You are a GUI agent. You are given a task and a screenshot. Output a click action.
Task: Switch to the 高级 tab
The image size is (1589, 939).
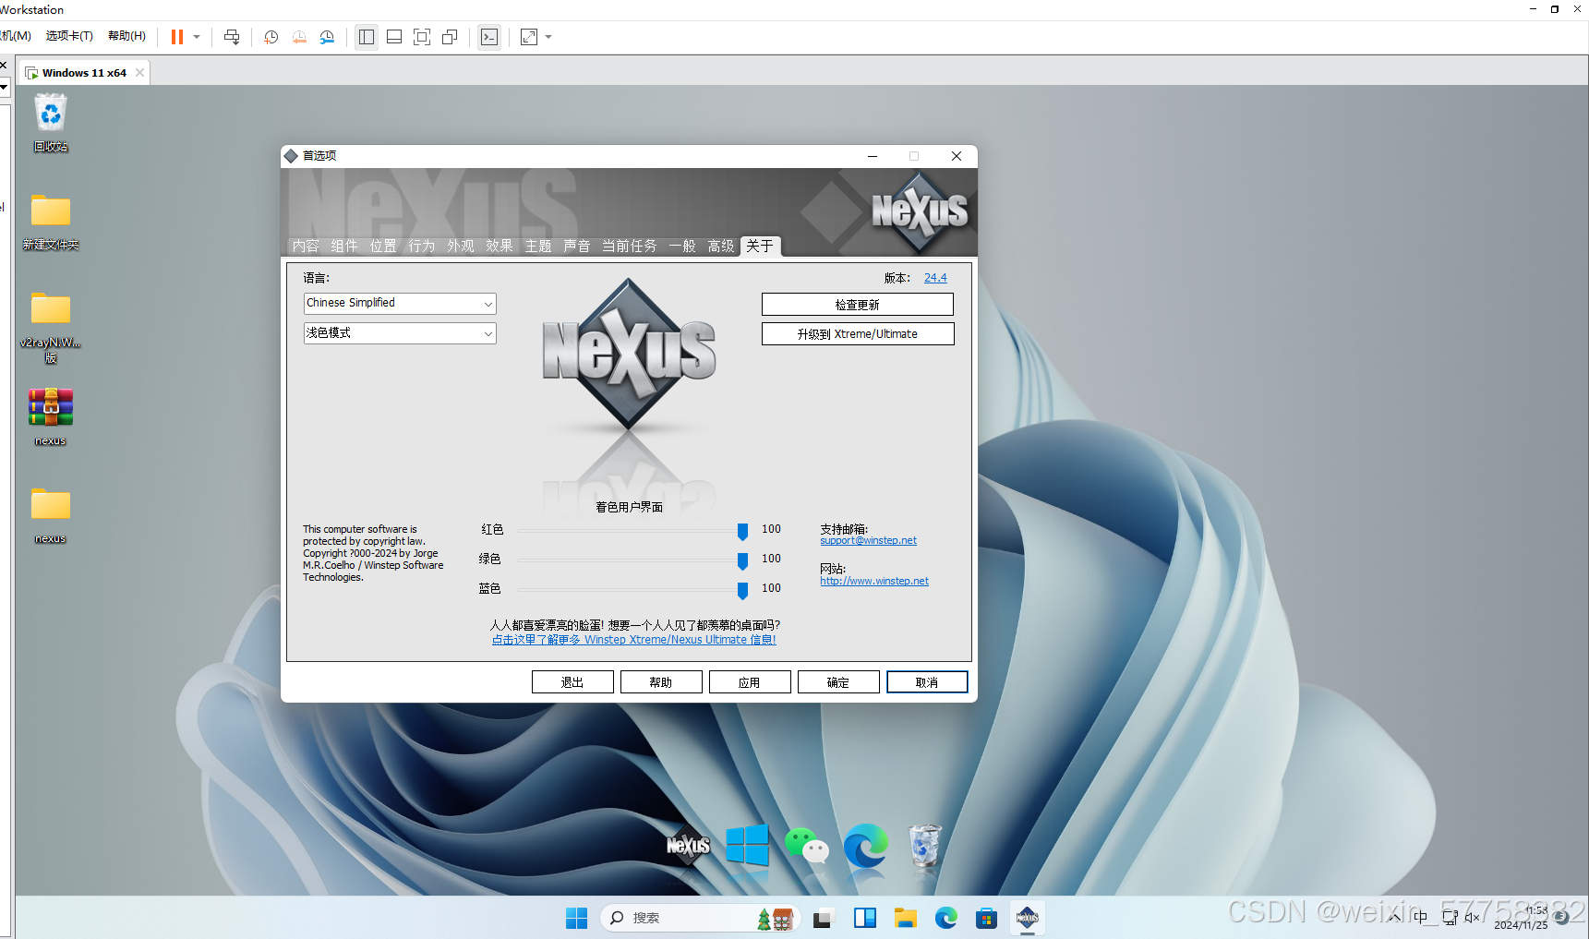coord(721,246)
